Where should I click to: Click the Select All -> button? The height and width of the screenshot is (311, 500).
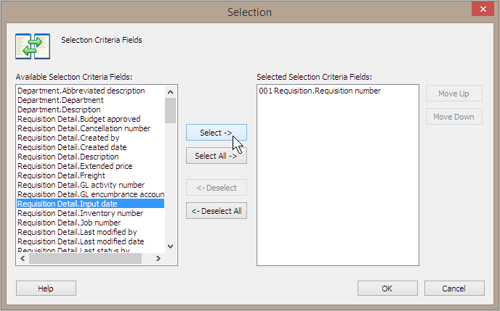(216, 156)
